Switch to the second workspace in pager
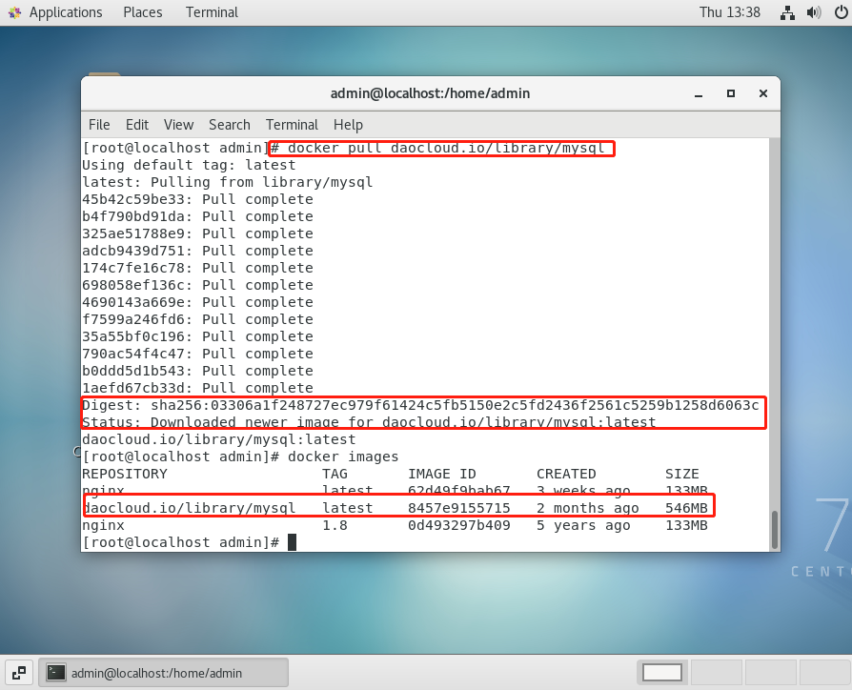 pos(716,673)
